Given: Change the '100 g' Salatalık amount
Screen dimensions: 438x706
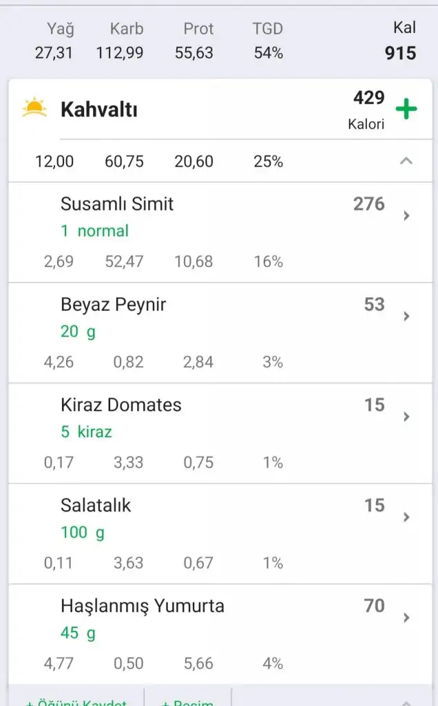Looking at the screenshot, I should coord(83,532).
